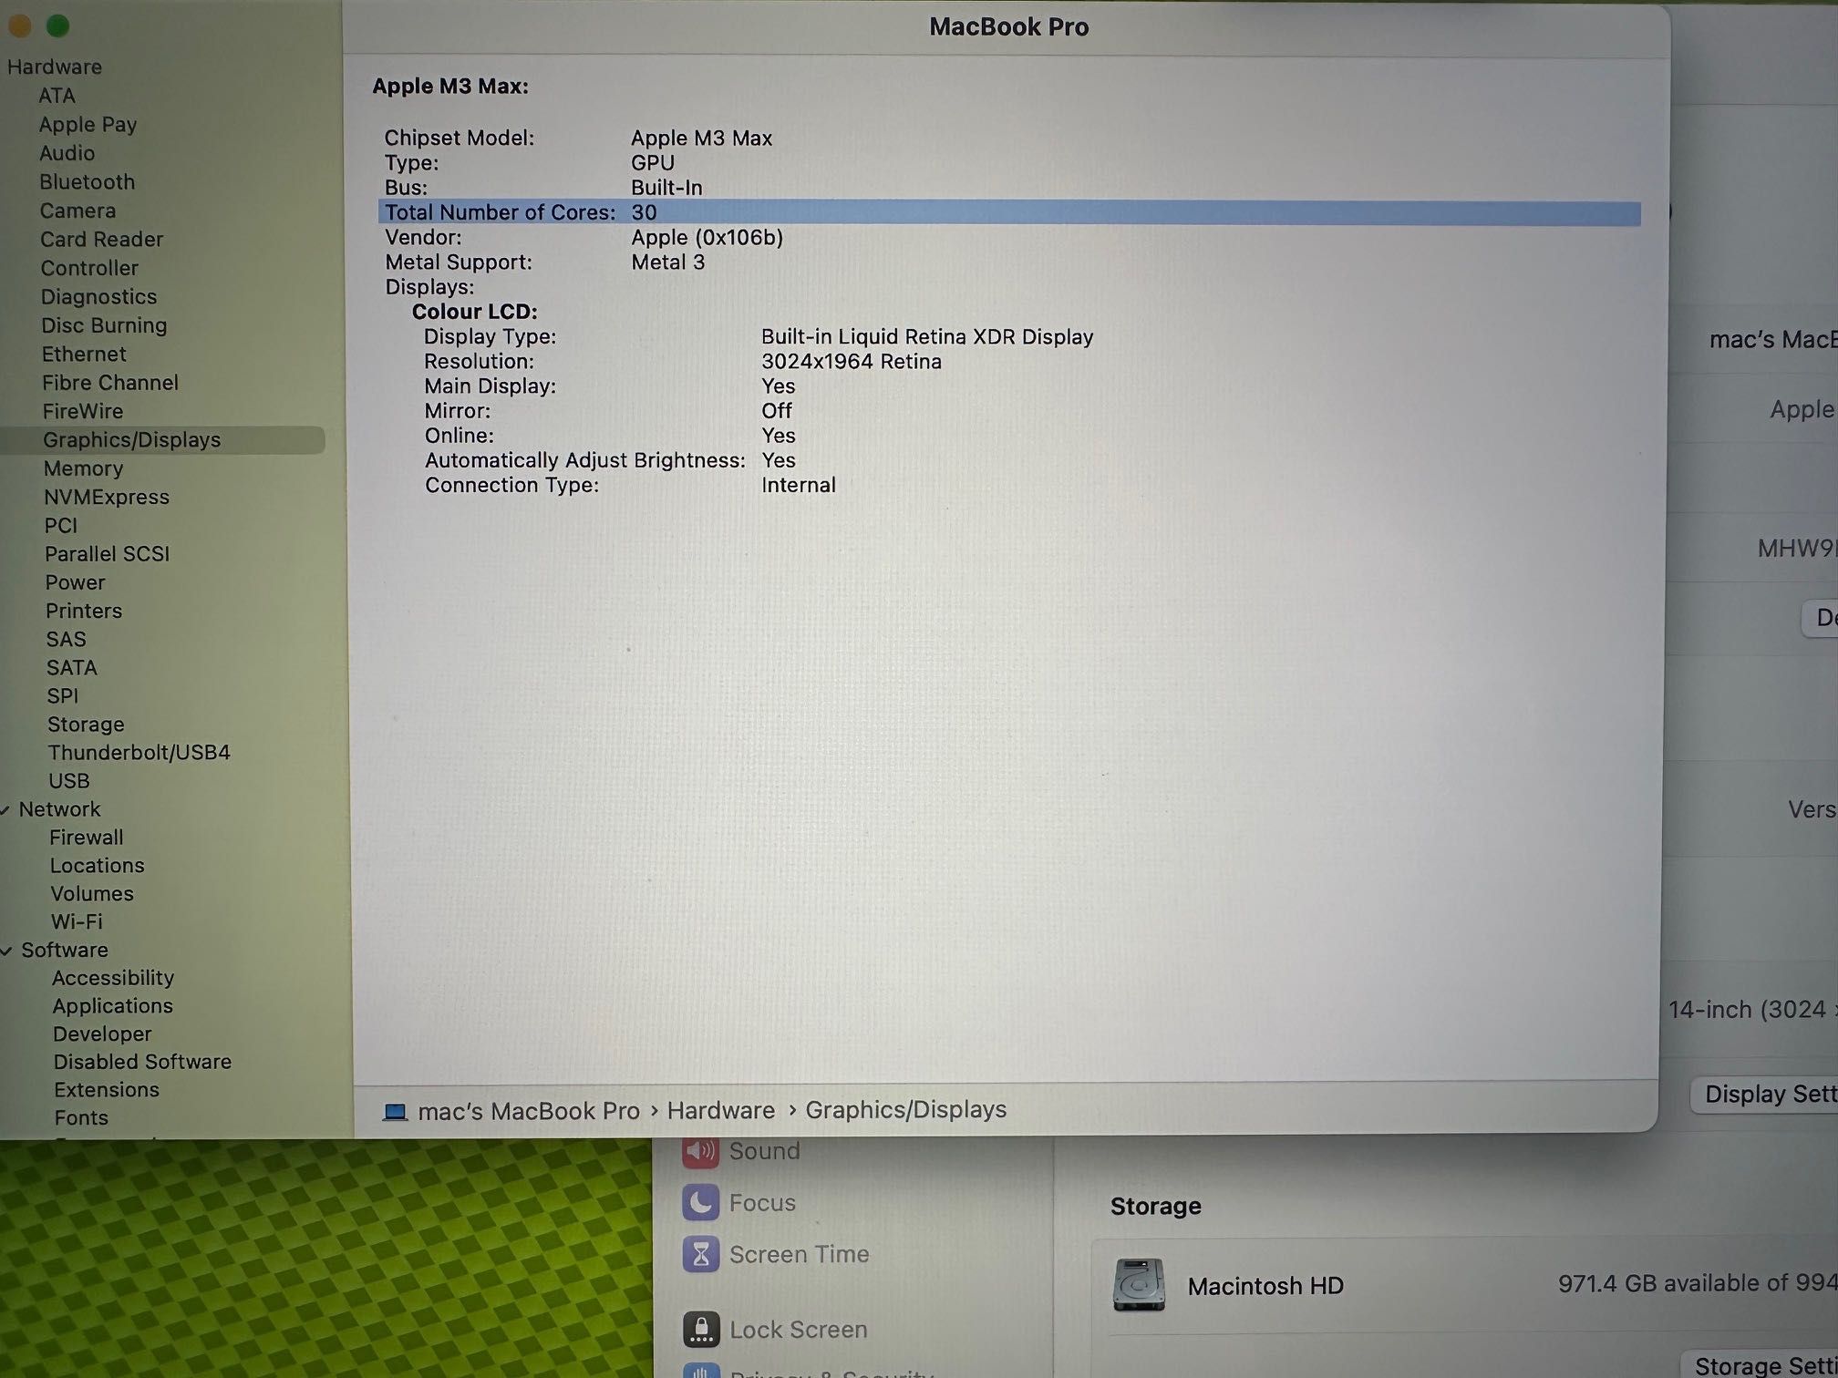Open Locations under Network
Image resolution: width=1838 pixels, height=1378 pixels.
click(x=97, y=866)
